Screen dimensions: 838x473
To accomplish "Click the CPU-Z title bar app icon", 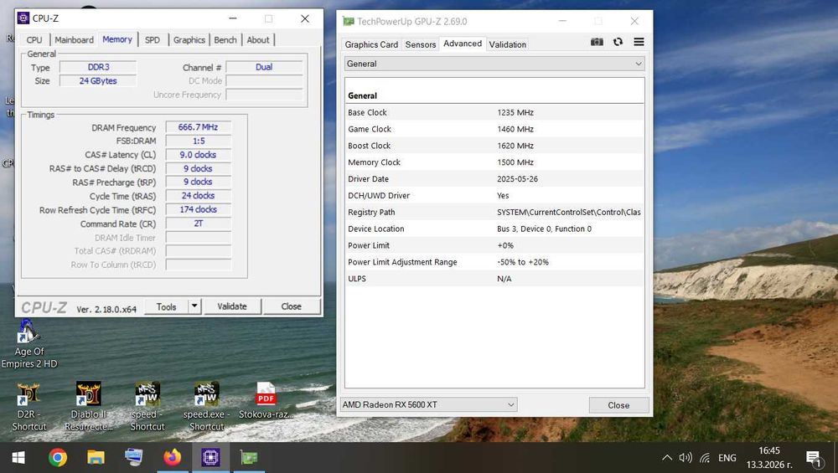I will click(23, 18).
